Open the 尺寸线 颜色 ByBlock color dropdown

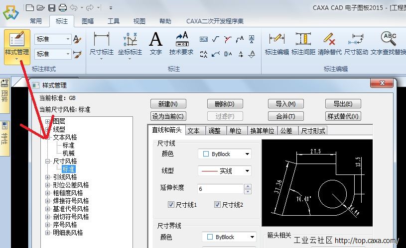click(224, 154)
